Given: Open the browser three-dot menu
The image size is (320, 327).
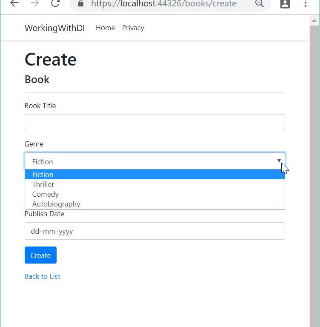Looking at the screenshot, I should [x=306, y=4].
